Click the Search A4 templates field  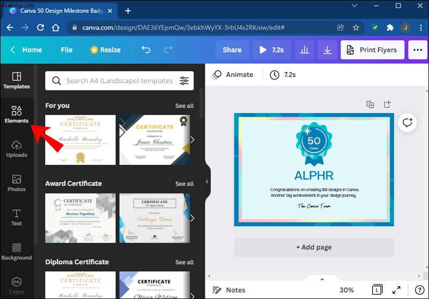(119, 80)
